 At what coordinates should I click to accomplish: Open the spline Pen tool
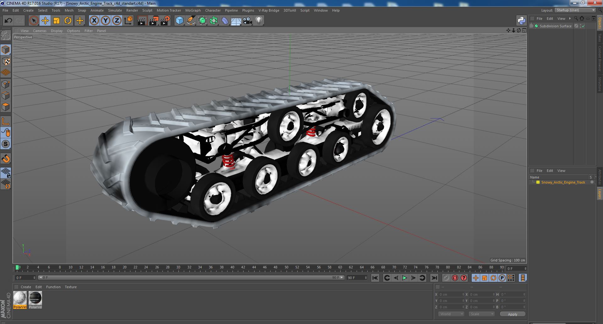coord(191,21)
